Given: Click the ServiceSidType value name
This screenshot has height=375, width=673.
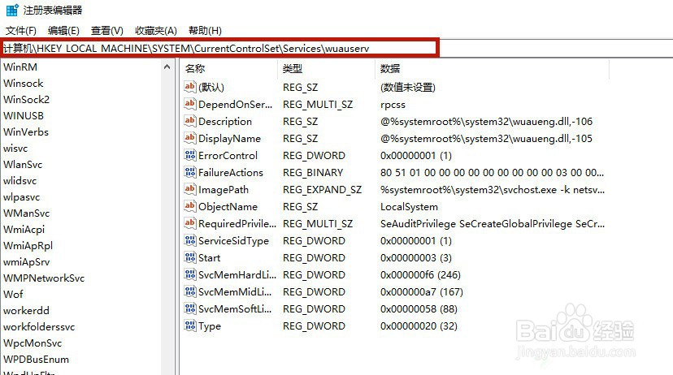Looking at the screenshot, I should click(x=233, y=241).
